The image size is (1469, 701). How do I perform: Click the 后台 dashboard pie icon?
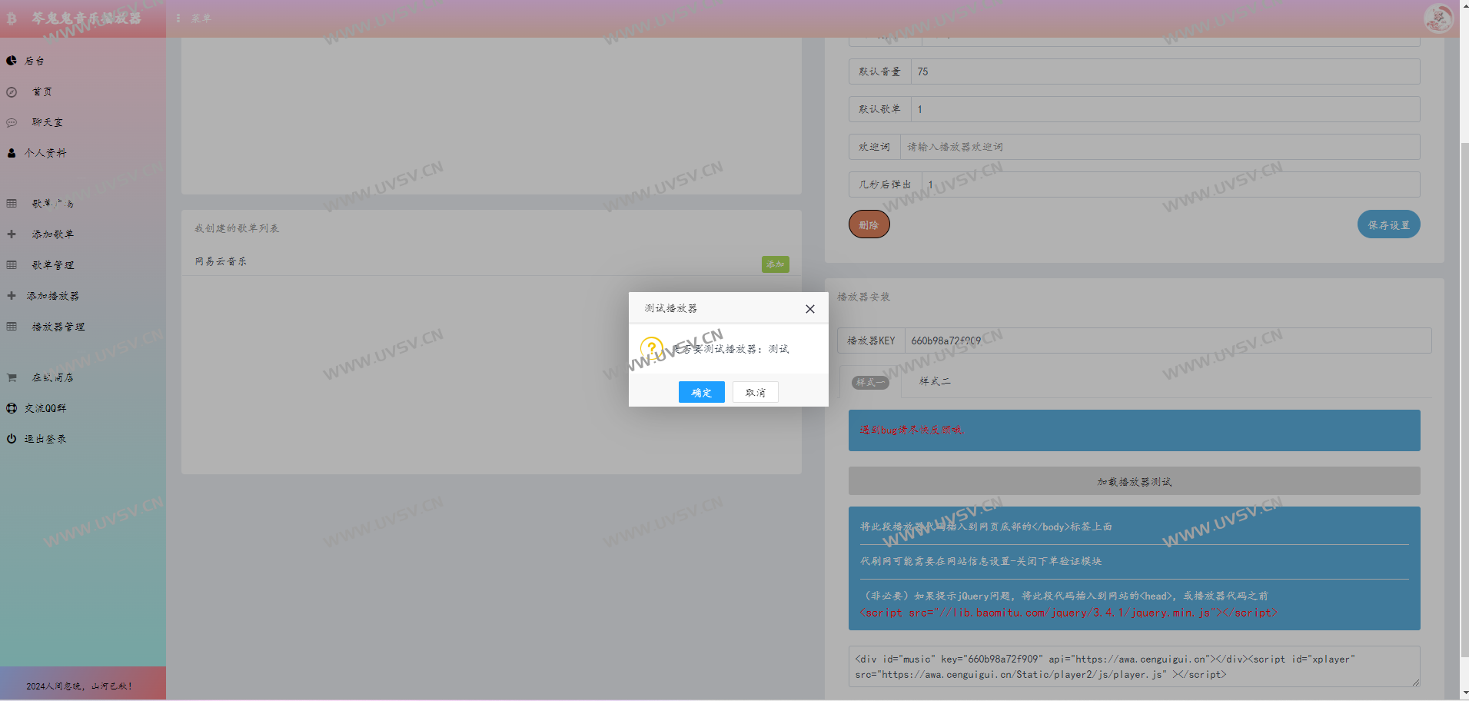[12, 61]
